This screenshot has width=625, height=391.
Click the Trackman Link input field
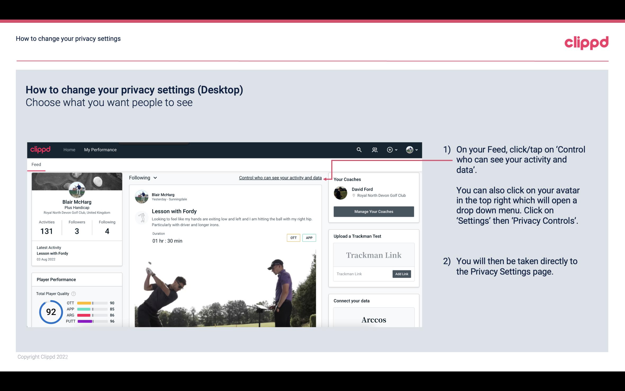(x=362, y=274)
